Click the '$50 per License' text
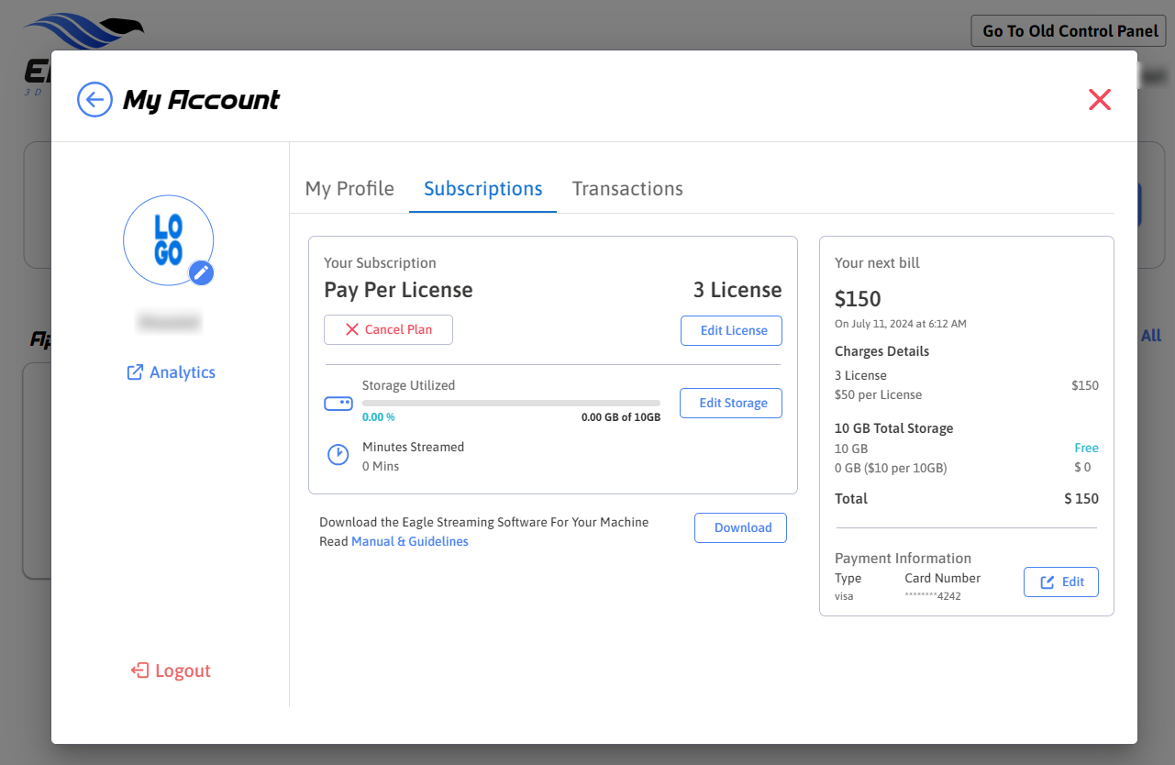 (x=879, y=394)
